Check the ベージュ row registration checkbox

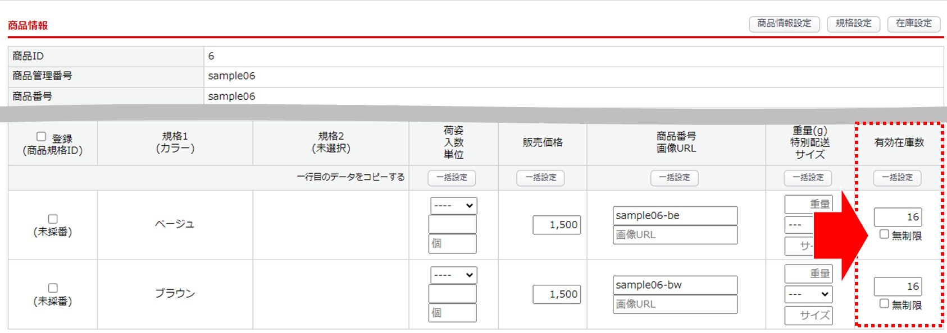[x=53, y=219]
